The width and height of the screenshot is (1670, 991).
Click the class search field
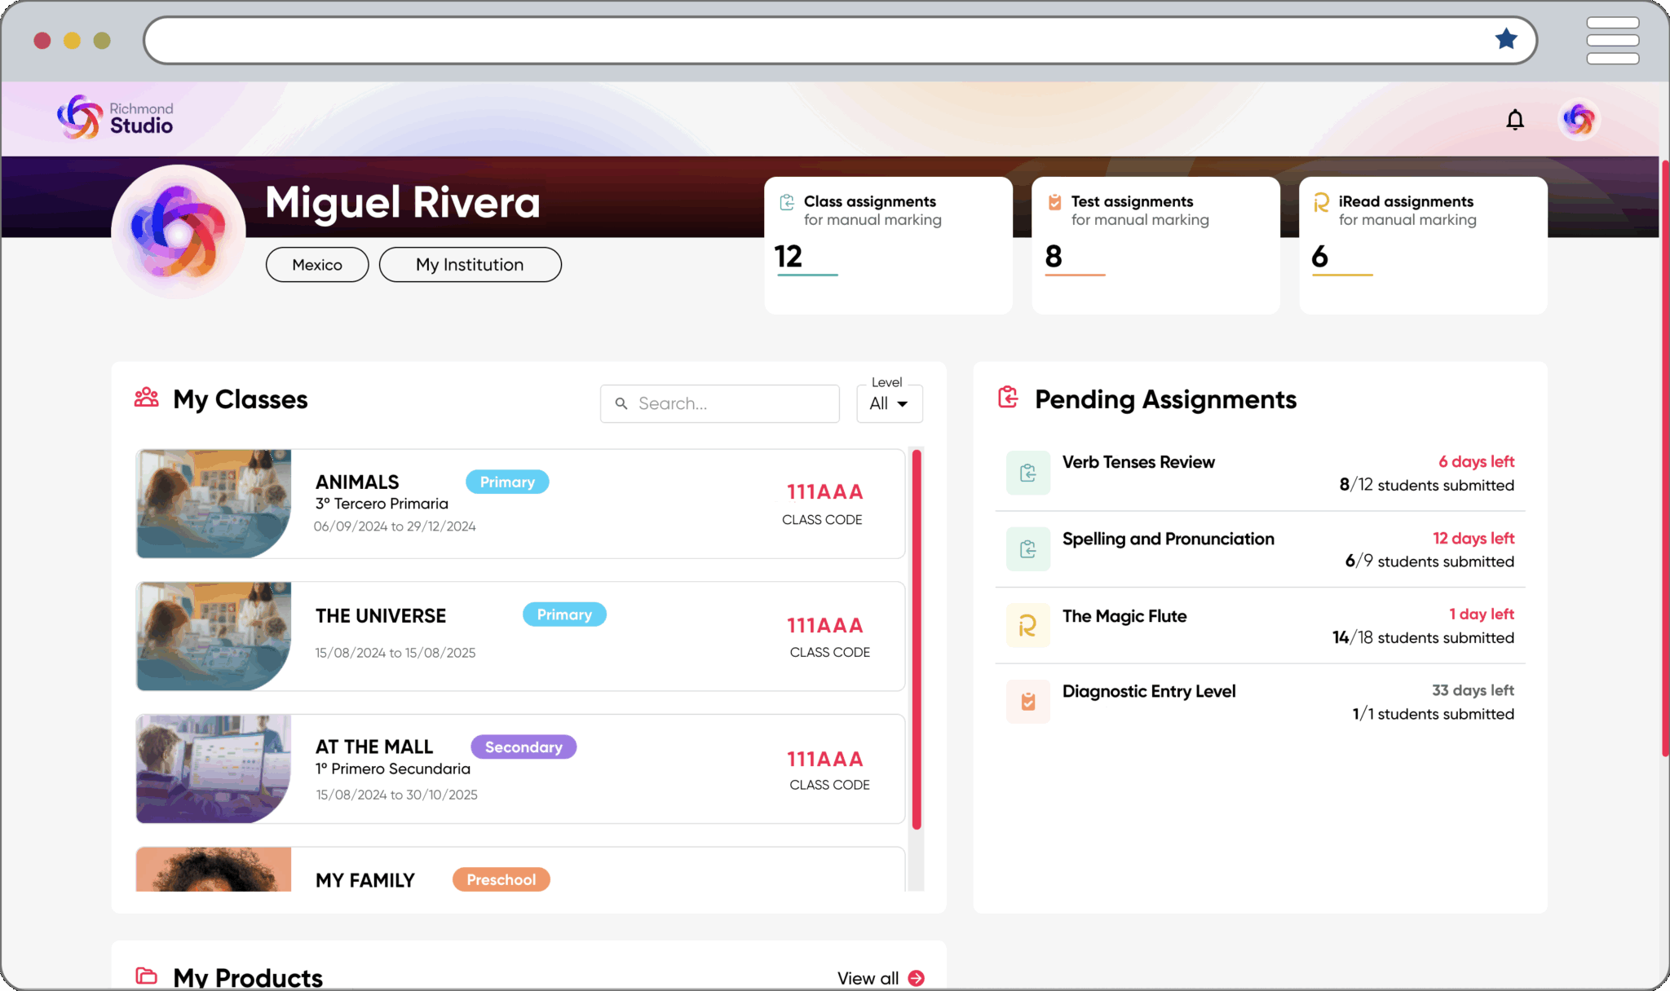click(719, 403)
